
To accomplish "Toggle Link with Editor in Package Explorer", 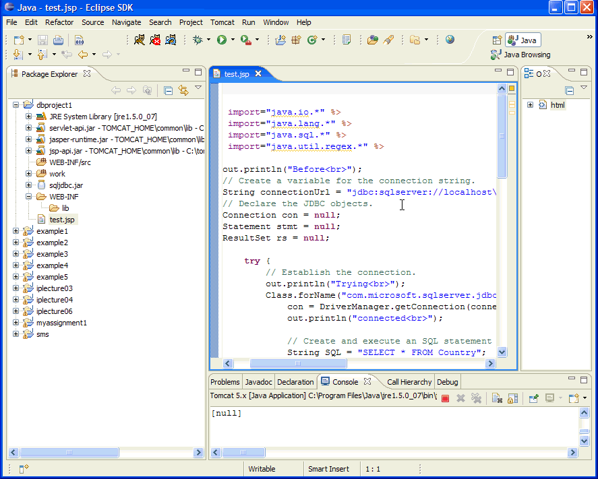I will (x=183, y=90).
